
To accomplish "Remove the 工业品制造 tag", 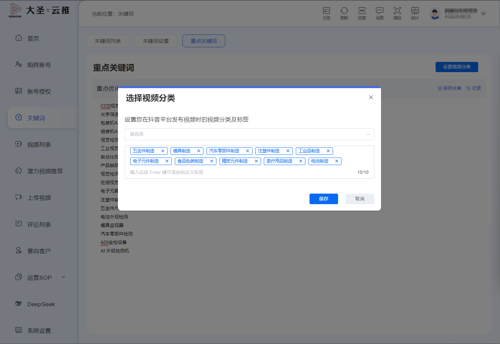I will click(x=328, y=151).
